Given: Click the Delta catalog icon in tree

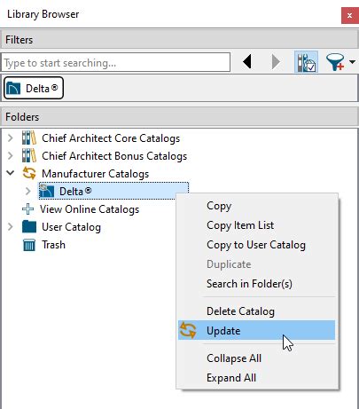Looking at the screenshot, I should coord(47,191).
